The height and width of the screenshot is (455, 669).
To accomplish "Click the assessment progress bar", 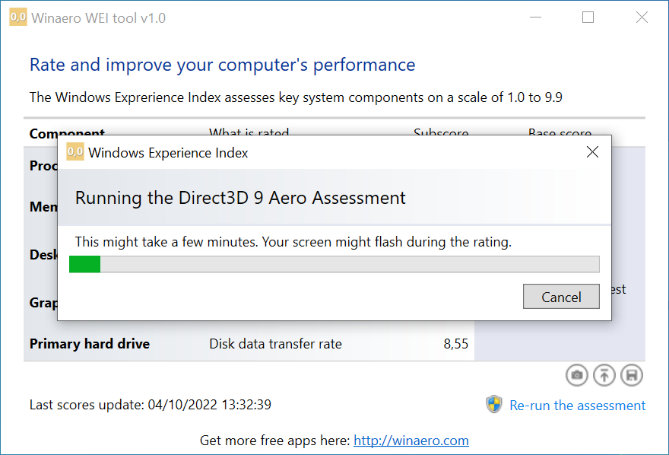I will click(334, 264).
